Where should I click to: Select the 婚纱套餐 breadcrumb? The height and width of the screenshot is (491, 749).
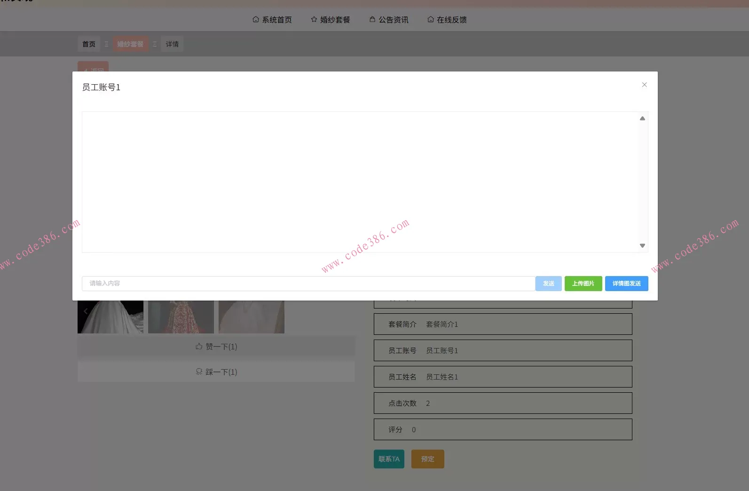130,44
